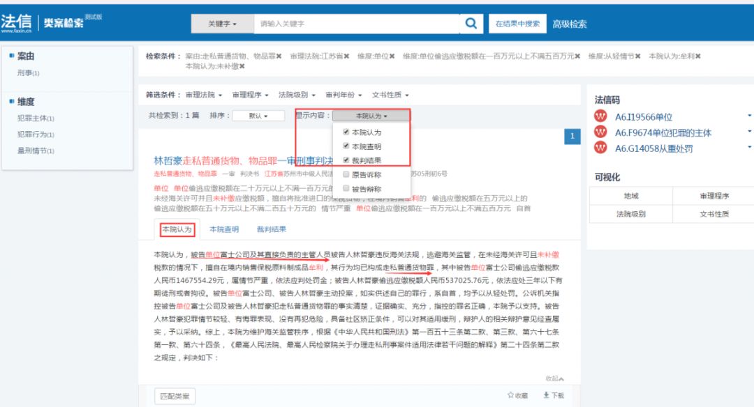Click the W icon beside A6.G14058从重处罚
The height and width of the screenshot is (407, 754).
(600, 148)
